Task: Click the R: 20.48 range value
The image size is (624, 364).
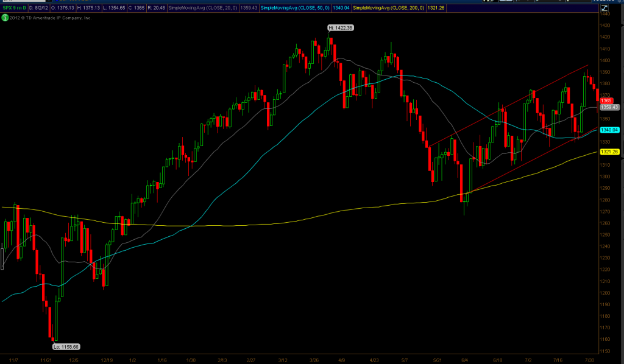Action: pos(156,8)
